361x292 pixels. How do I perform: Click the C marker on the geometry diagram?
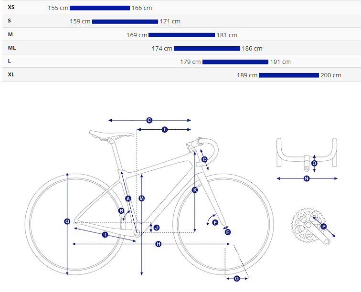[149, 120]
